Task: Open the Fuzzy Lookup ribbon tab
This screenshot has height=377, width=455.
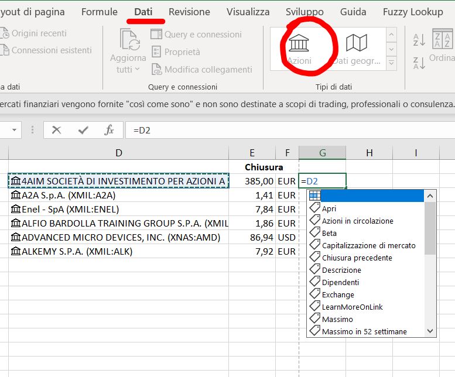Action: coord(413,12)
